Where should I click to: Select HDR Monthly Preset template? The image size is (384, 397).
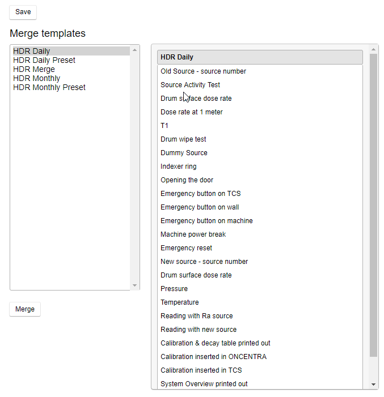(71, 87)
